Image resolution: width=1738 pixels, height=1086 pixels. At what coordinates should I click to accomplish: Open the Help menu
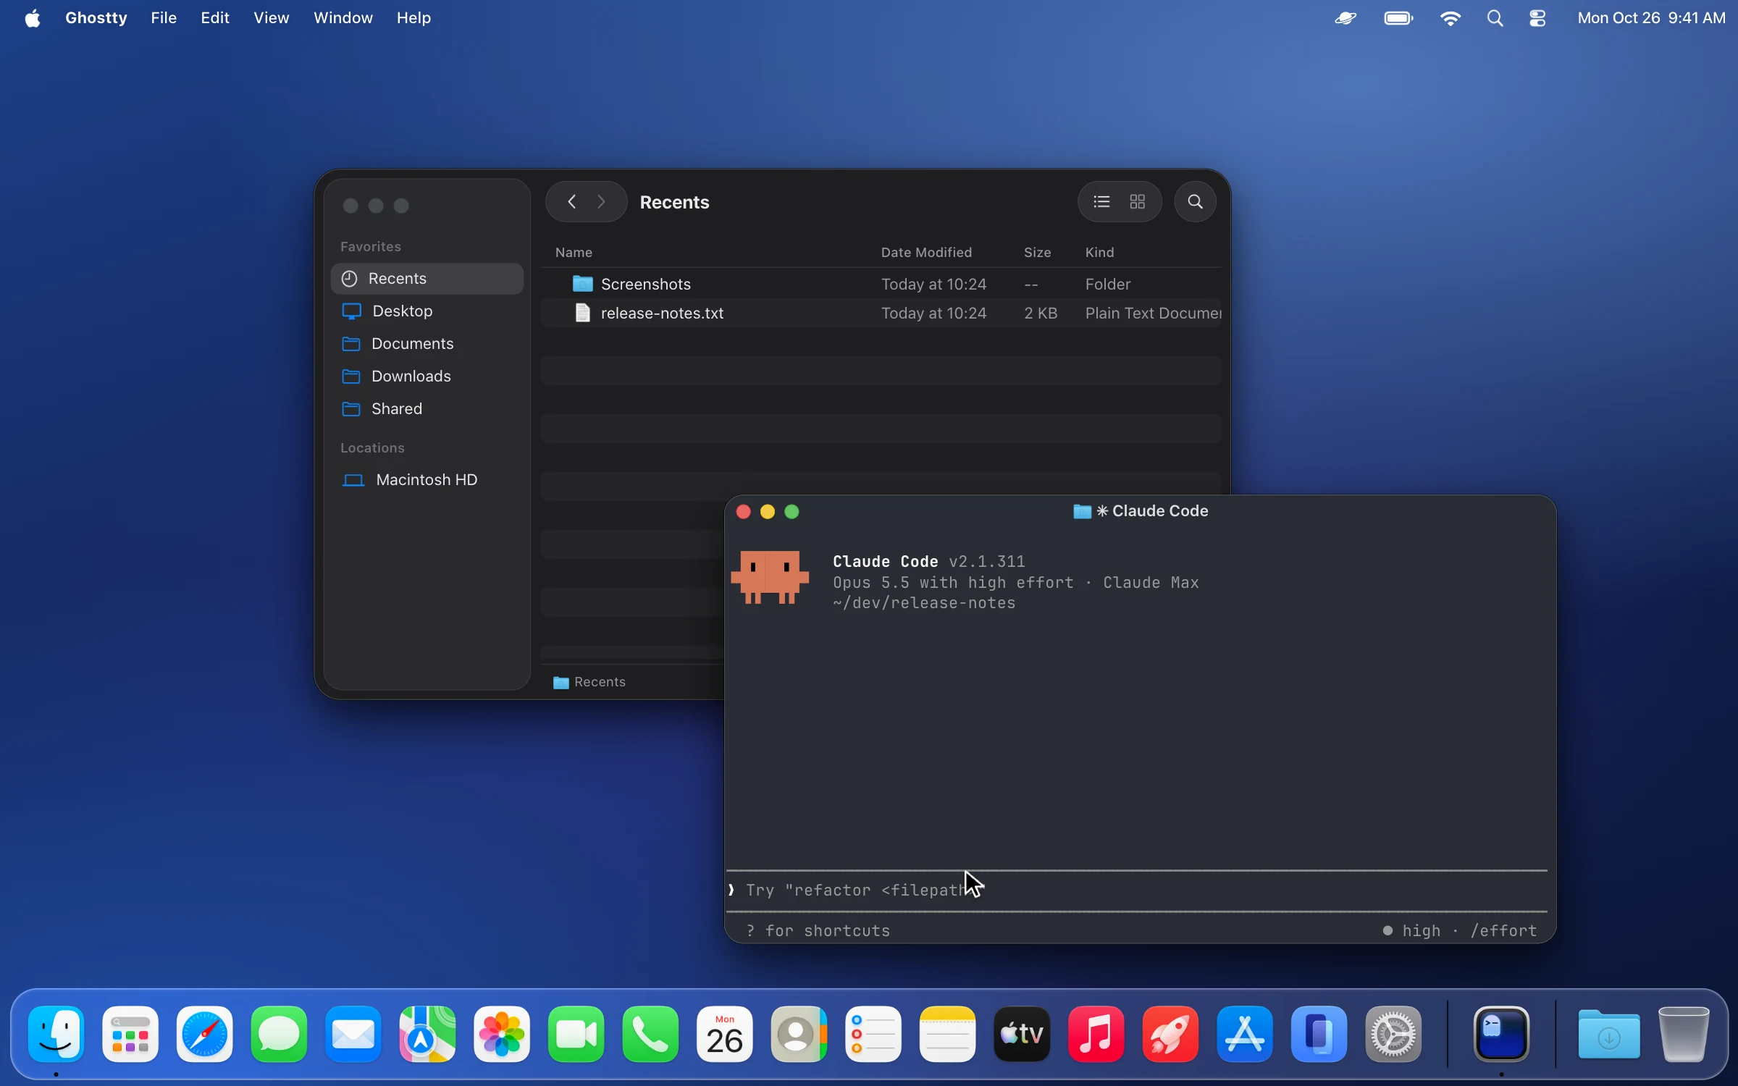coord(413,18)
